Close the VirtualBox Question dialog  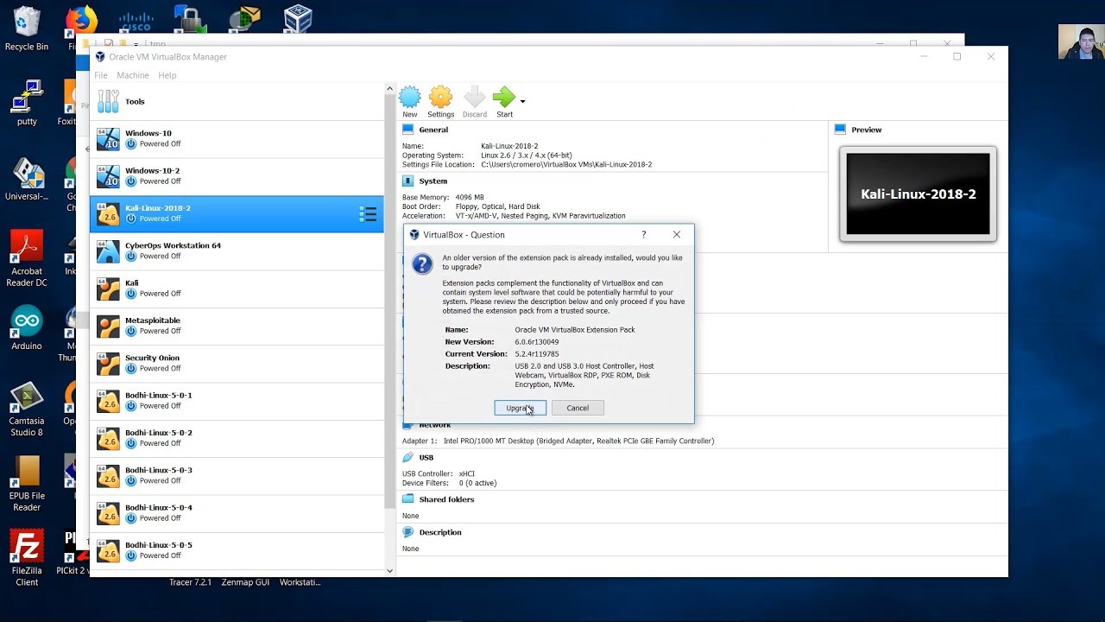(x=677, y=234)
